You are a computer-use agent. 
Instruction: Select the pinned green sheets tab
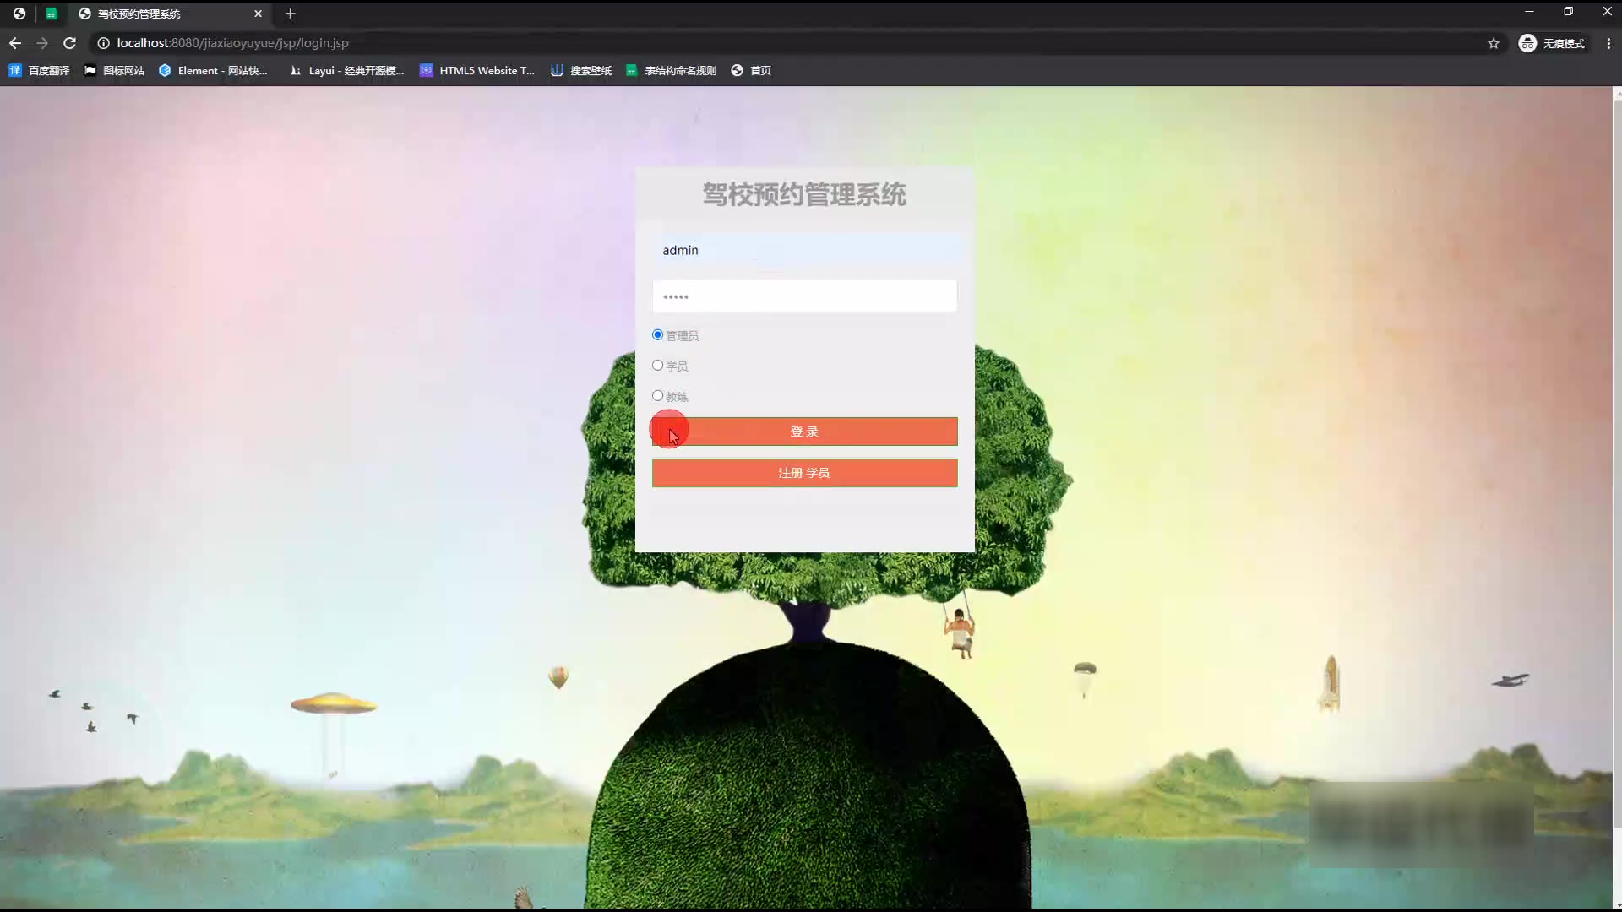coord(52,14)
